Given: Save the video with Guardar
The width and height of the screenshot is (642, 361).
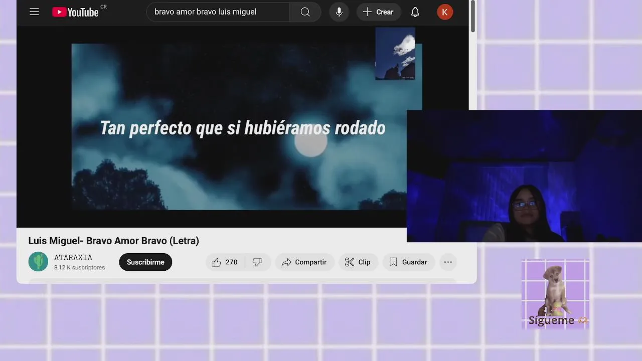Looking at the screenshot, I should [408, 262].
